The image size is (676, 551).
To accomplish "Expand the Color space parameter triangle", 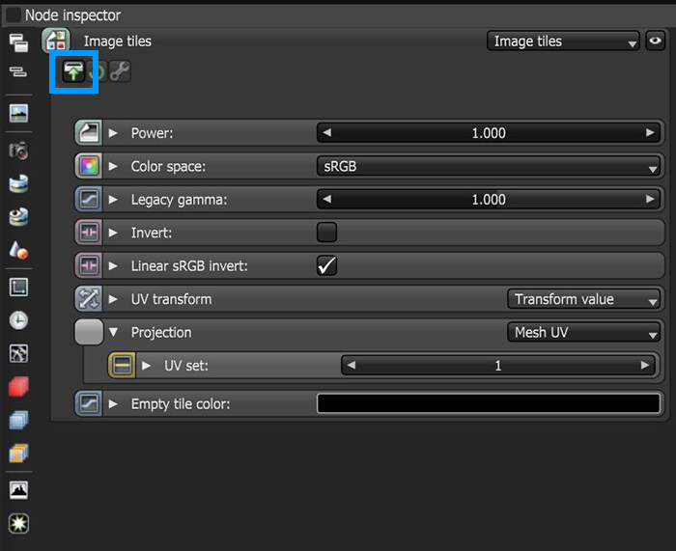I will (113, 166).
